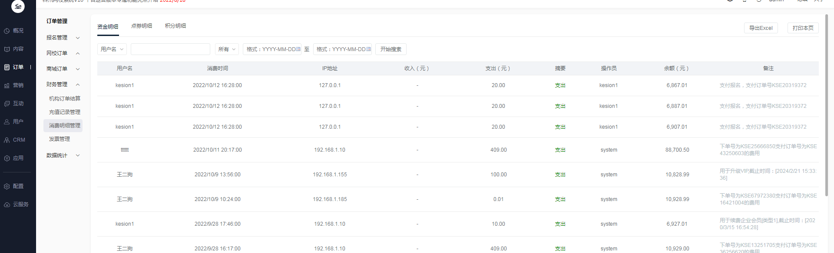Click the site logo at top left
The width and height of the screenshot is (834, 253).
[18, 6]
